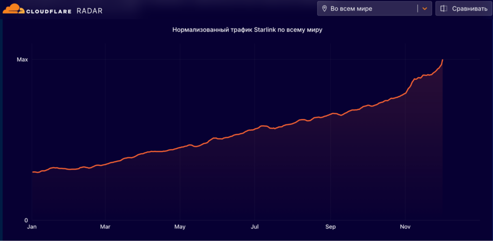Click the "0" y-axis label
The height and width of the screenshot is (241, 493).
[26, 220]
